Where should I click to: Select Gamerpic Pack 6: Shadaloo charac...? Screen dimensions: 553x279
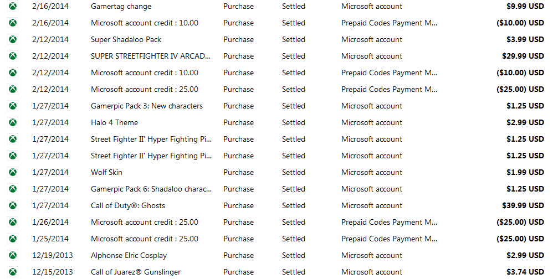tap(151, 189)
